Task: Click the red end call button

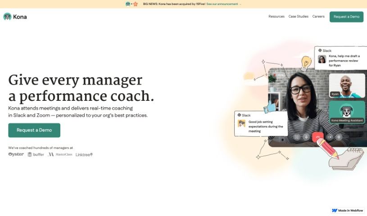Action: pos(317,137)
